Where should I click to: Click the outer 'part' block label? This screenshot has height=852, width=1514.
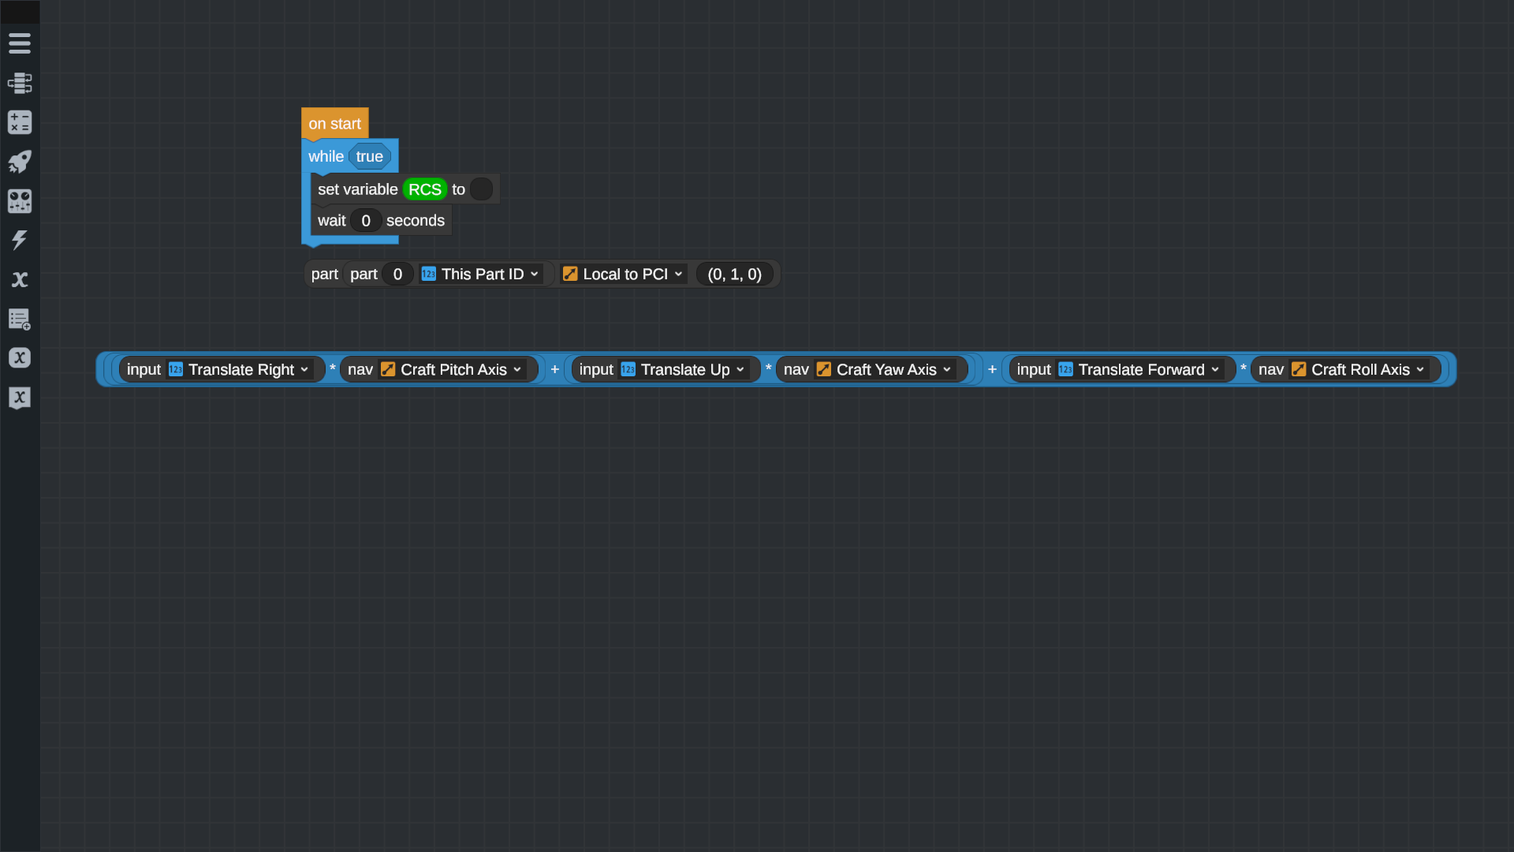coord(324,275)
